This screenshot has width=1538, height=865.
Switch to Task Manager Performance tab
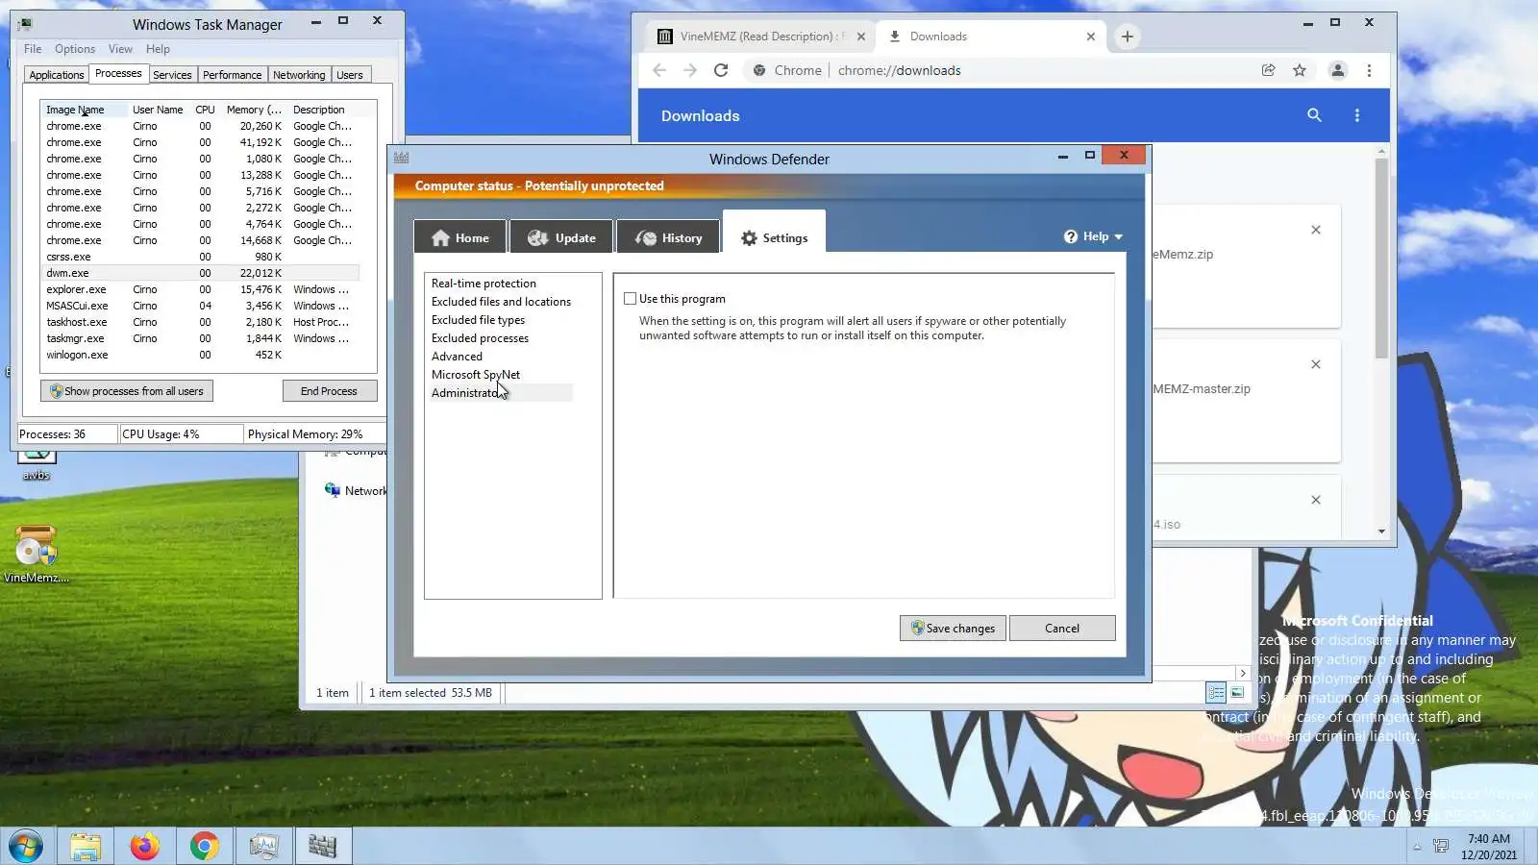pyautogui.click(x=232, y=75)
